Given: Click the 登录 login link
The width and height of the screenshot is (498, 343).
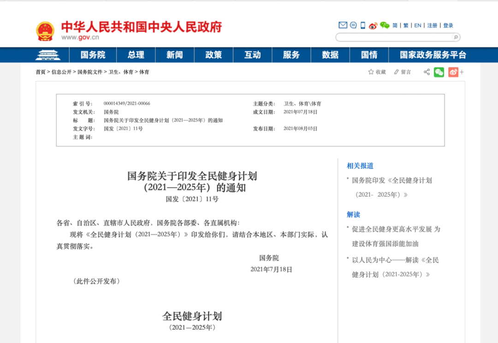Looking at the screenshot, I should point(448,26).
